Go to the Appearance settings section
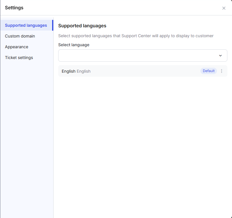Screen dimensions: 232x218 [17, 47]
